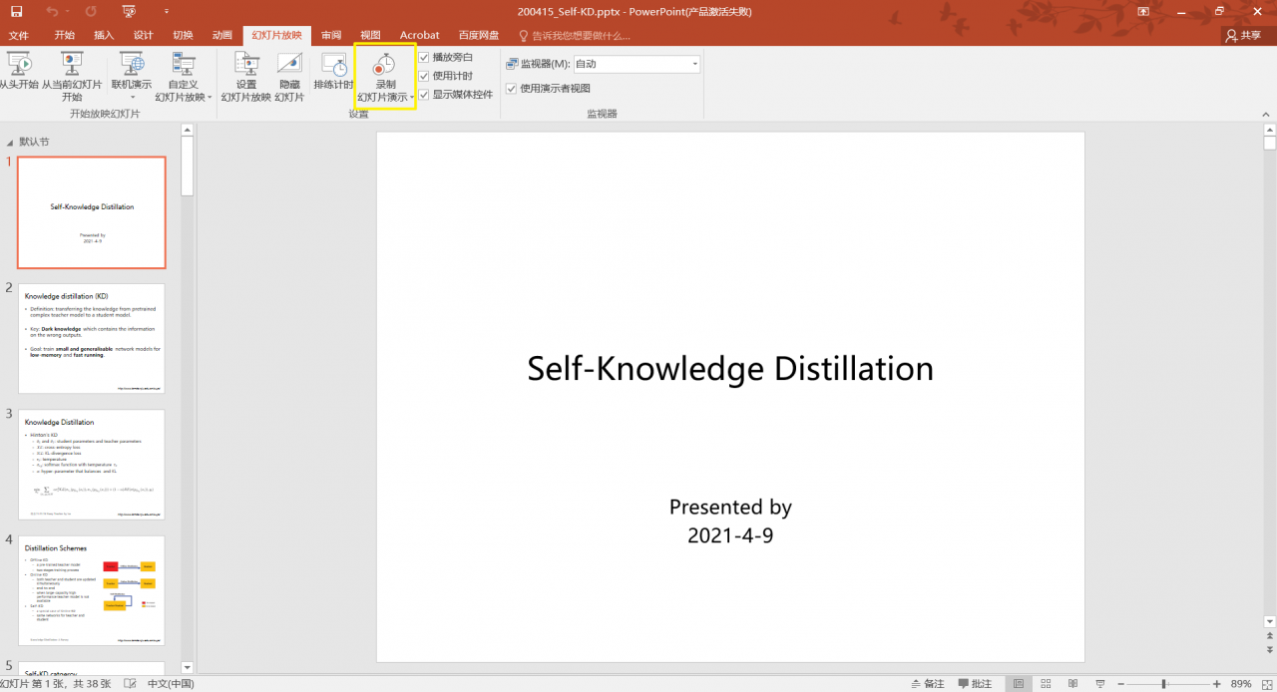The width and height of the screenshot is (1277, 692).
Task: Switch to Reading view in status bar
Action: coord(1071,684)
